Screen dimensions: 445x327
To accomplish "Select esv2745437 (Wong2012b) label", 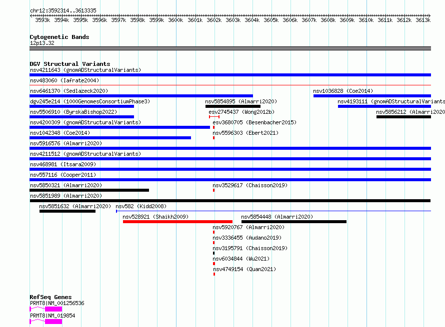I will [241, 112].
